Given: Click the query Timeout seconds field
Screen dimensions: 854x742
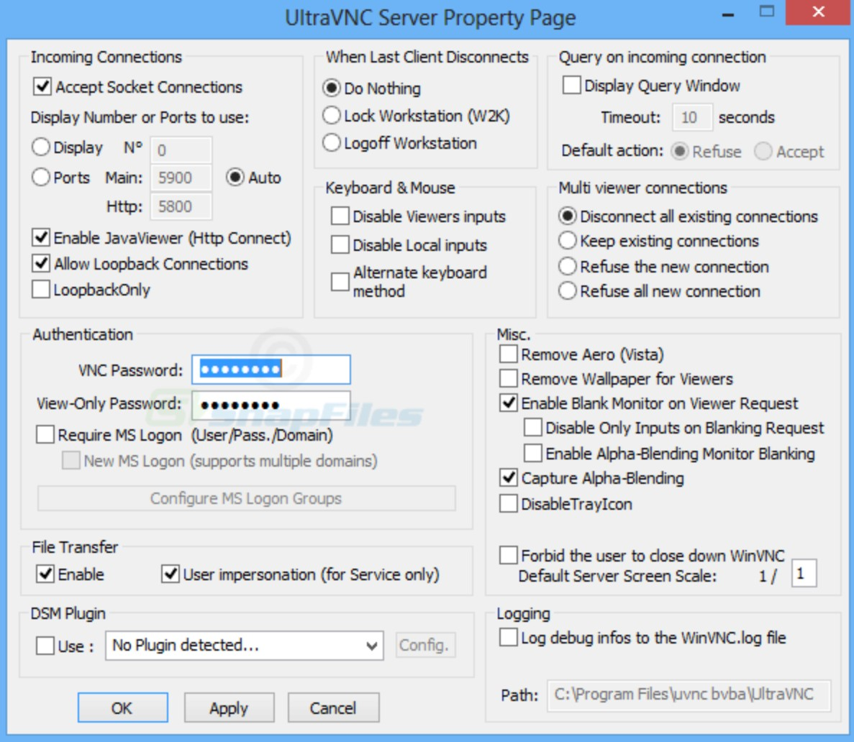Looking at the screenshot, I should pos(693,117).
